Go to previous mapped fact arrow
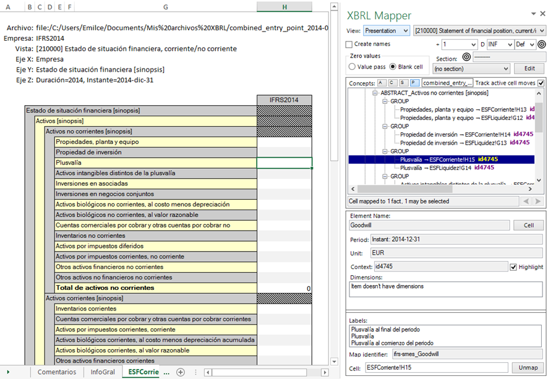The height and width of the screenshot is (379, 548). tap(526, 201)
